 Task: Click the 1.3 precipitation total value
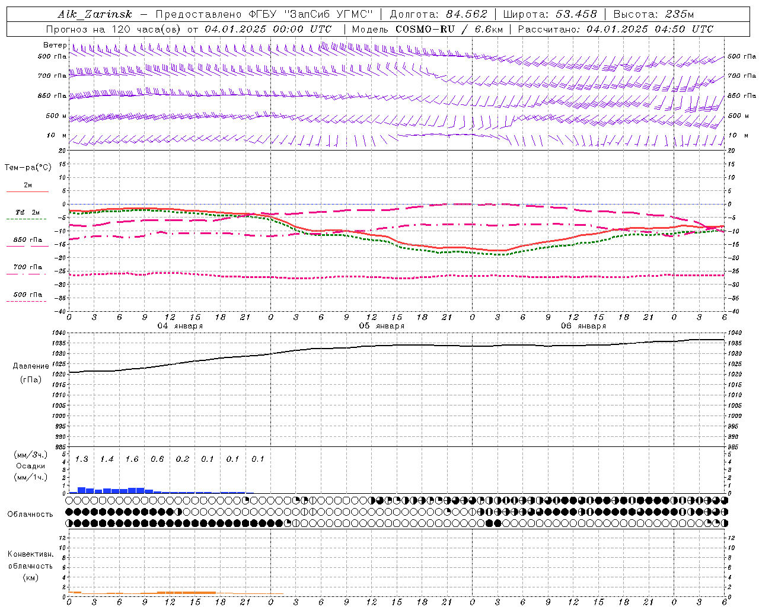click(82, 459)
